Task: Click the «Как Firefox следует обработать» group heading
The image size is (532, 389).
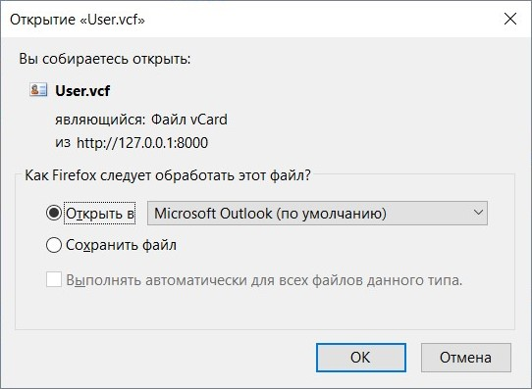Action: tap(168, 175)
